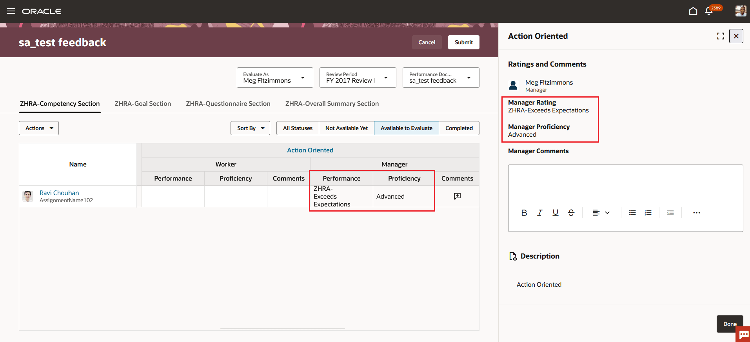Open the Performance Document dropdown
The image size is (750, 342).
coord(441,78)
